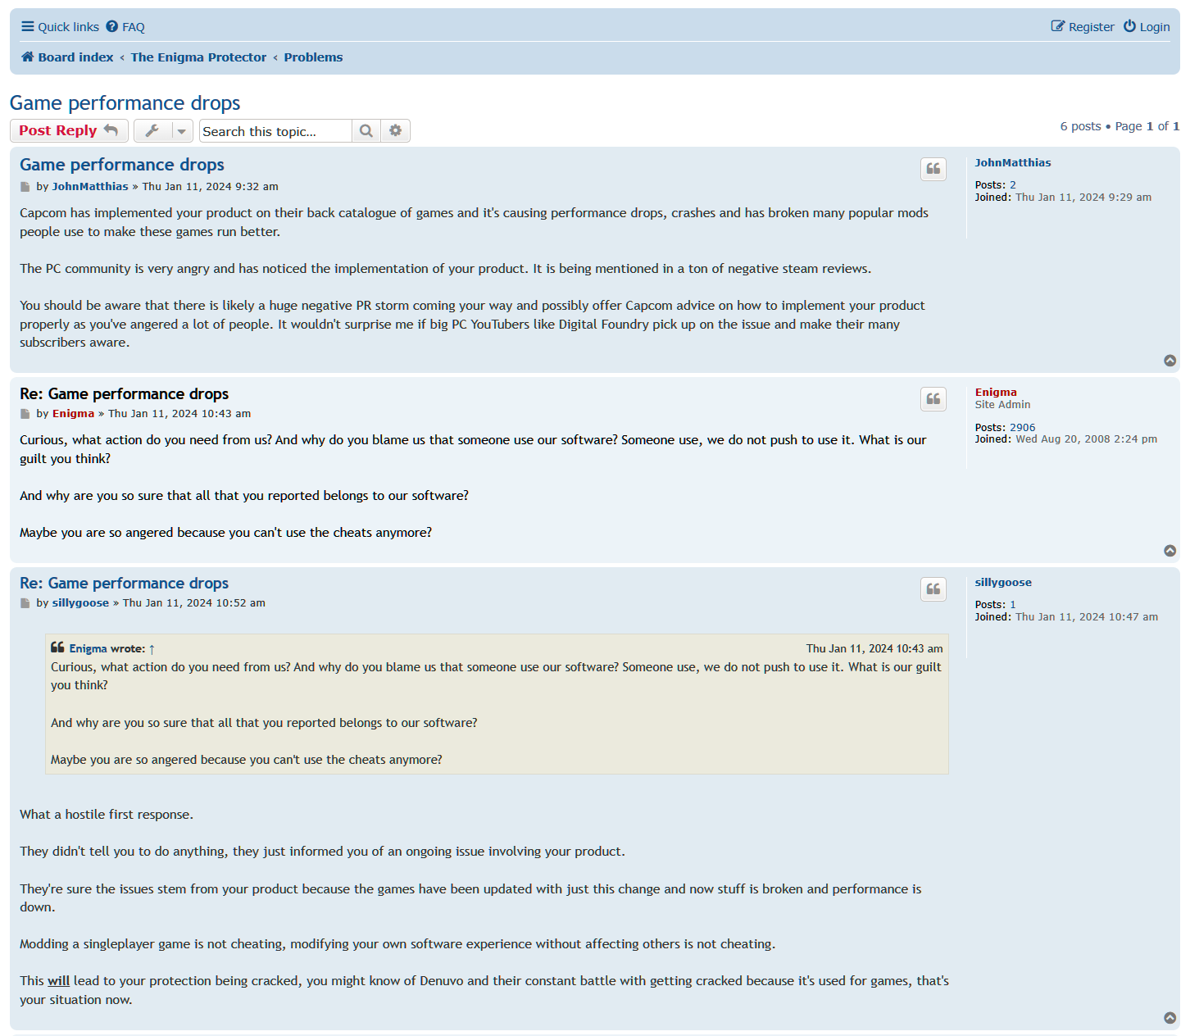The image size is (1190, 1036).
Task: Open sillygoose profile from post byline
Action: pyautogui.click(x=80, y=603)
